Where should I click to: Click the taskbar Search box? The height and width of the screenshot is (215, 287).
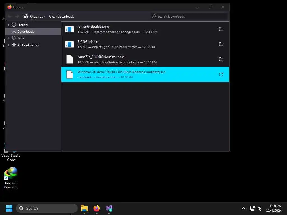(47, 208)
